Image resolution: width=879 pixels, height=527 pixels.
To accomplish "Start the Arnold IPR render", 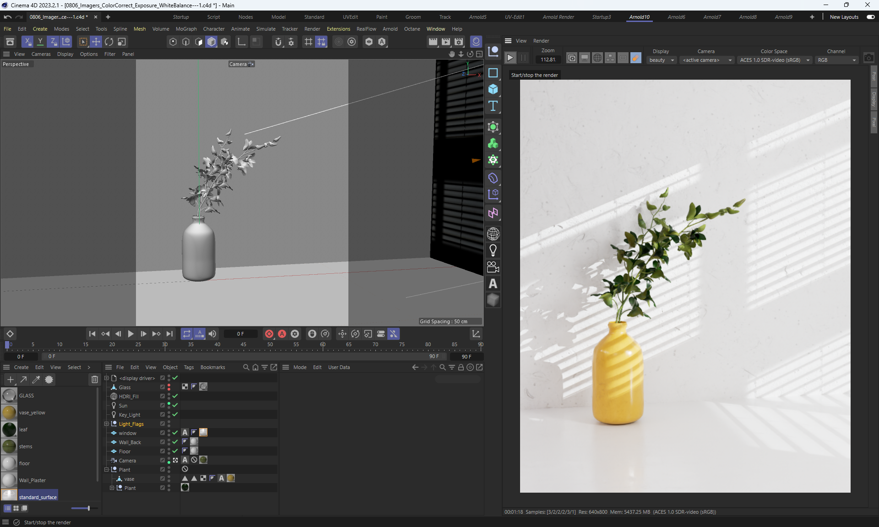I will pyautogui.click(x=510, y=58).
